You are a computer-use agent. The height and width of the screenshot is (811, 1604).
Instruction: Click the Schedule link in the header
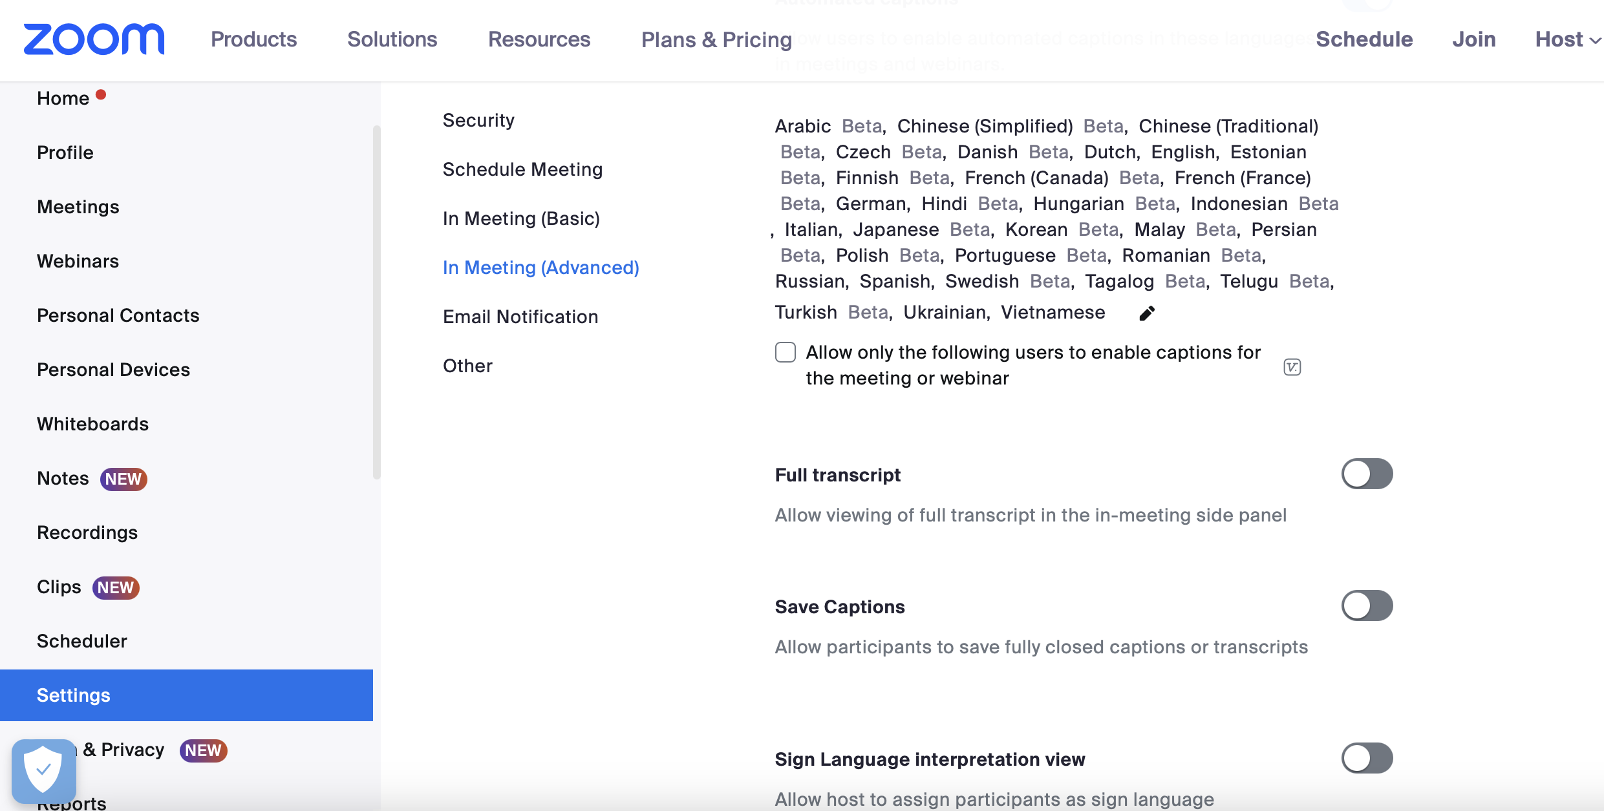point(1364,39)
